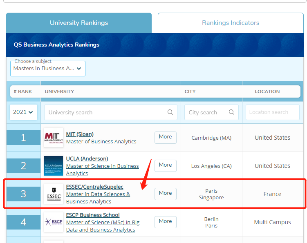Select the Cambridge (MA) city cell
The image size is (307, 243).
point(211,138)
